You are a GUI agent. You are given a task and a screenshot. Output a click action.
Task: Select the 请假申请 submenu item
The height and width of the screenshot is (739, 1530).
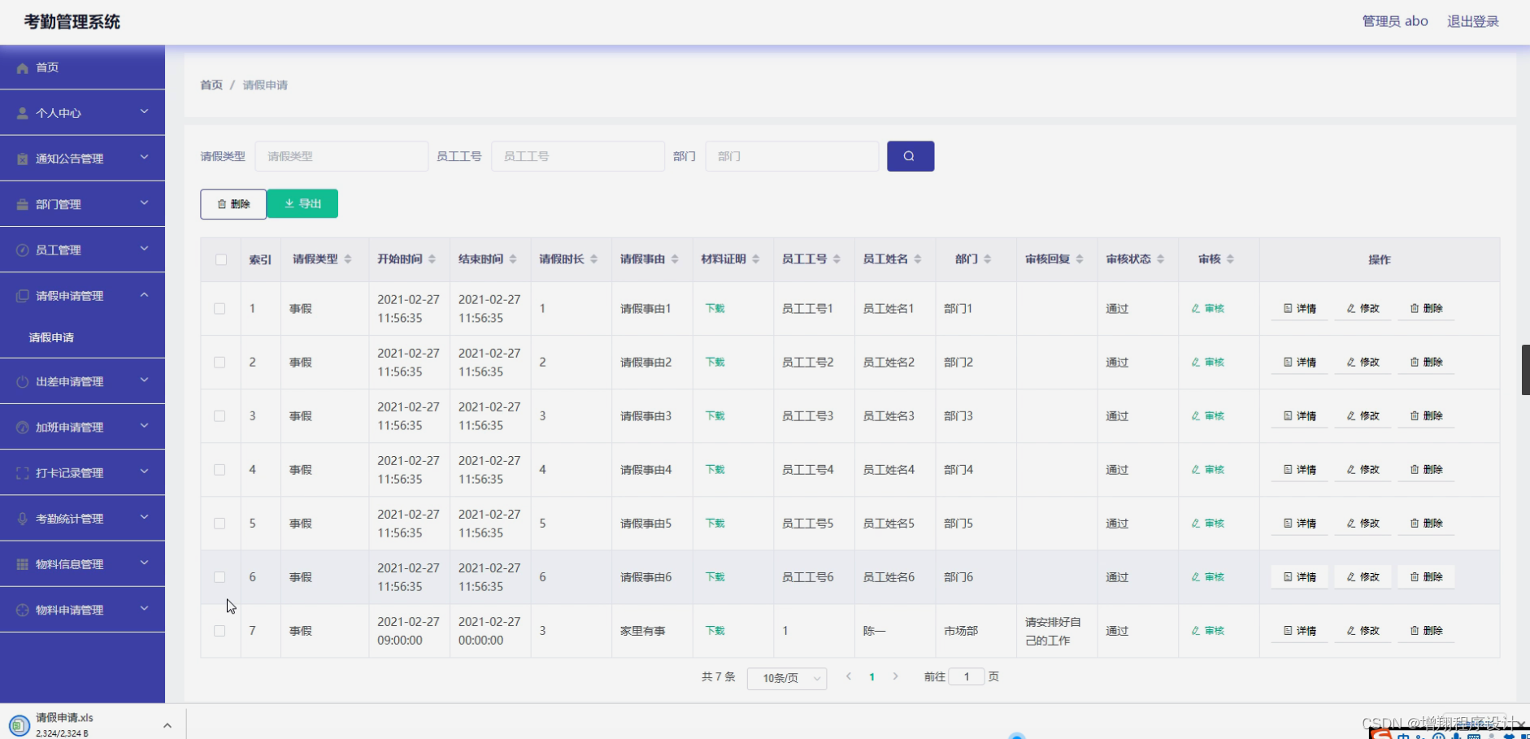82,337
